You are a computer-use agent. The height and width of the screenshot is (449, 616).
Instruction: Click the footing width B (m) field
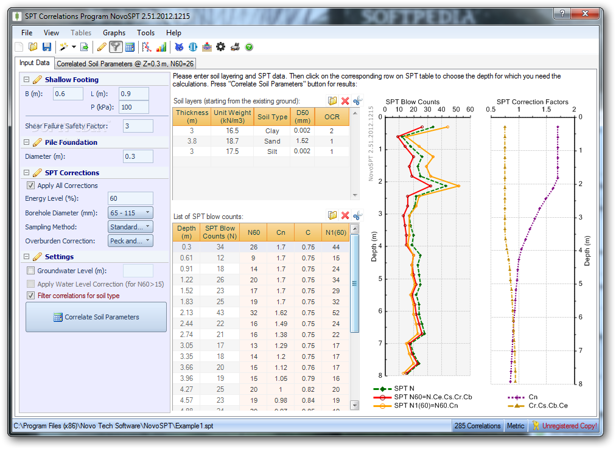pos(68,94)
